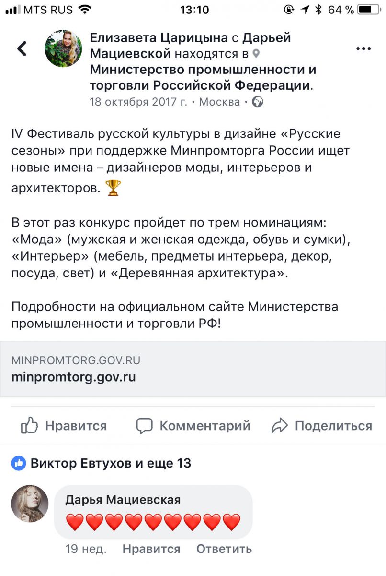Open the three-dots post options menu
Viewport: 386px width, 576px height.
(x=363, y=49)
